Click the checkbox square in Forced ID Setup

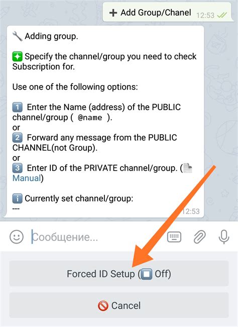pos(147,274)
